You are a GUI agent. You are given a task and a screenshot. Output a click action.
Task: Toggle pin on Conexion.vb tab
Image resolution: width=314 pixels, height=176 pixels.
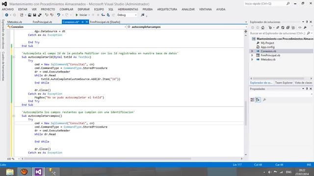coord(82,22)
